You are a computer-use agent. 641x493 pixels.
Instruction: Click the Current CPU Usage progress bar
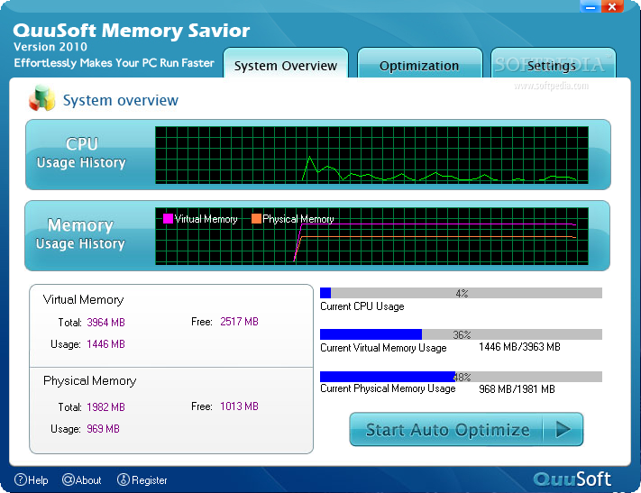click(x=461, y=293)
